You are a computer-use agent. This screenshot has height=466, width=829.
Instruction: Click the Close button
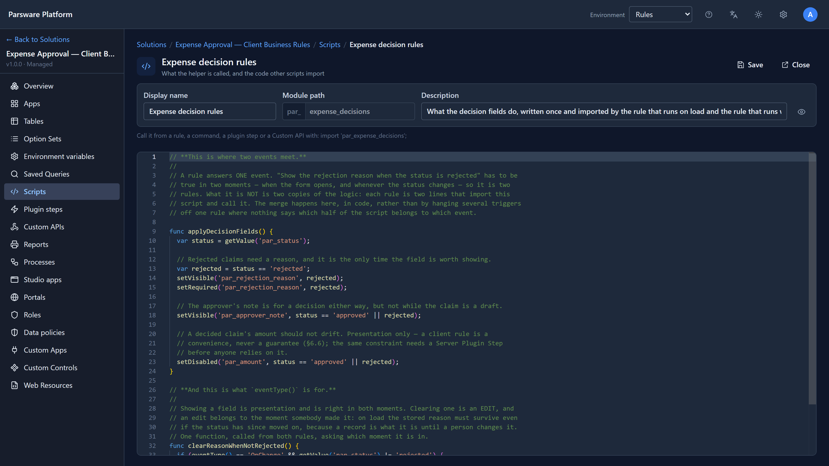(796, 65)
